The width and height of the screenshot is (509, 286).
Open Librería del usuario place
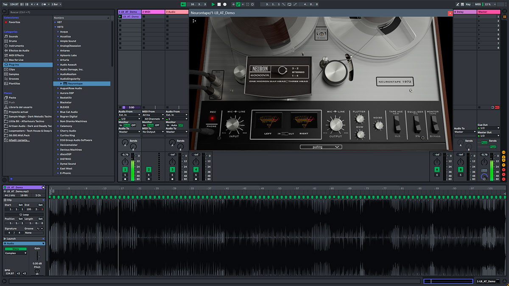20,107
